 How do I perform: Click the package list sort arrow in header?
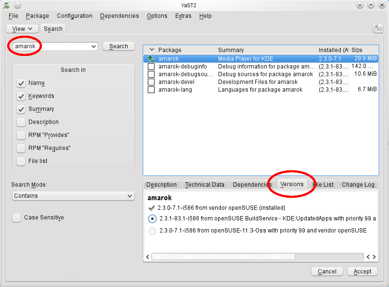[x=152, y=50]
